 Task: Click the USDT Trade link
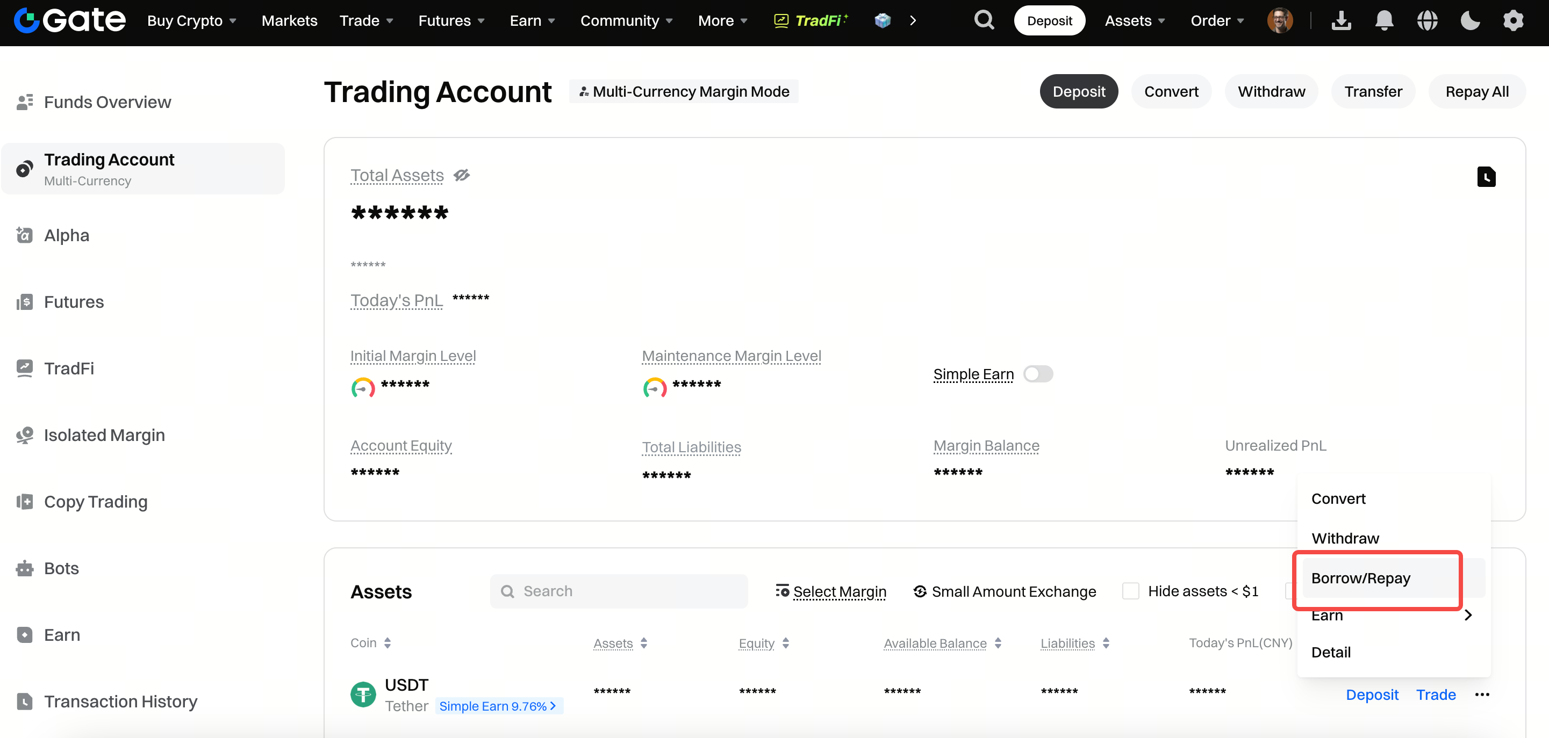pyautogui.click(x=1436, y=694)
